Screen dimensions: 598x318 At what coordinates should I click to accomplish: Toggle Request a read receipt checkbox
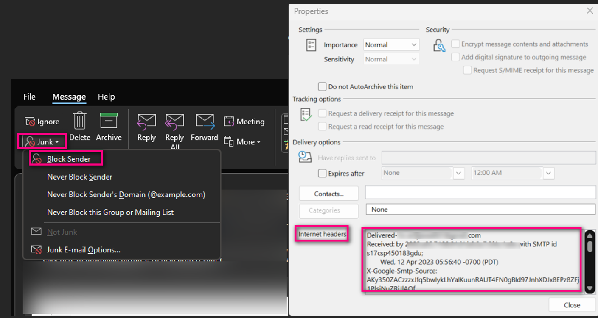tap(322, 127)
